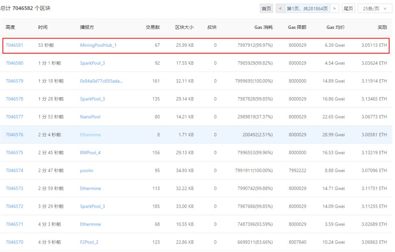
Task: Go to the next page arrow
Action: 334,8
